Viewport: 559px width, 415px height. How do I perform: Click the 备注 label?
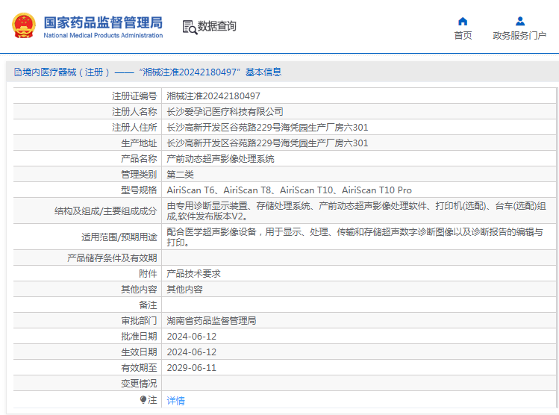tap(148, 305)
